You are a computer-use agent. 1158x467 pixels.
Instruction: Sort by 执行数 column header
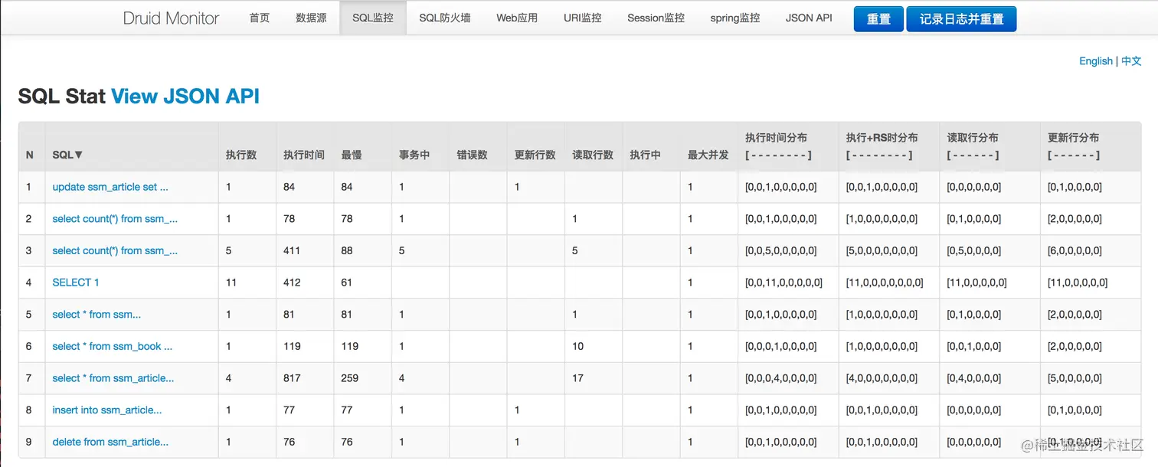[x=241, y=155]
